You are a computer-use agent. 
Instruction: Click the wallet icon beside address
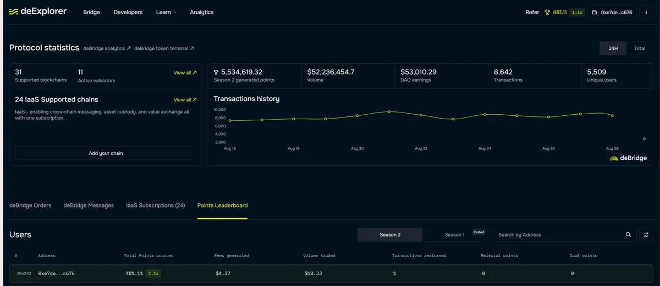595,12
